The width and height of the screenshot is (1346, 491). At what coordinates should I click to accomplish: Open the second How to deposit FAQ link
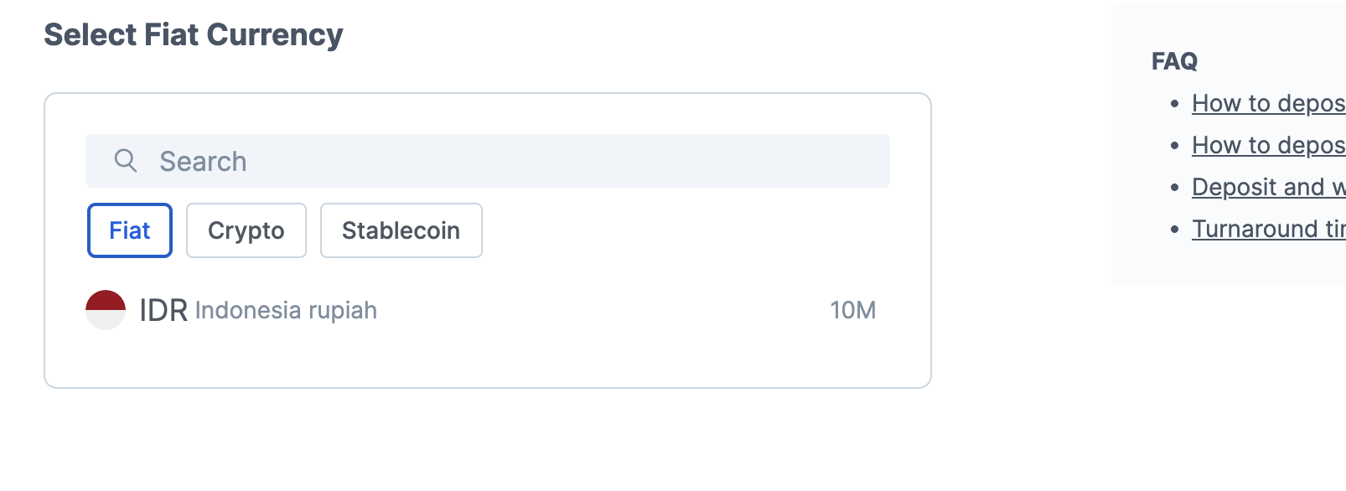coord(1269,145)
